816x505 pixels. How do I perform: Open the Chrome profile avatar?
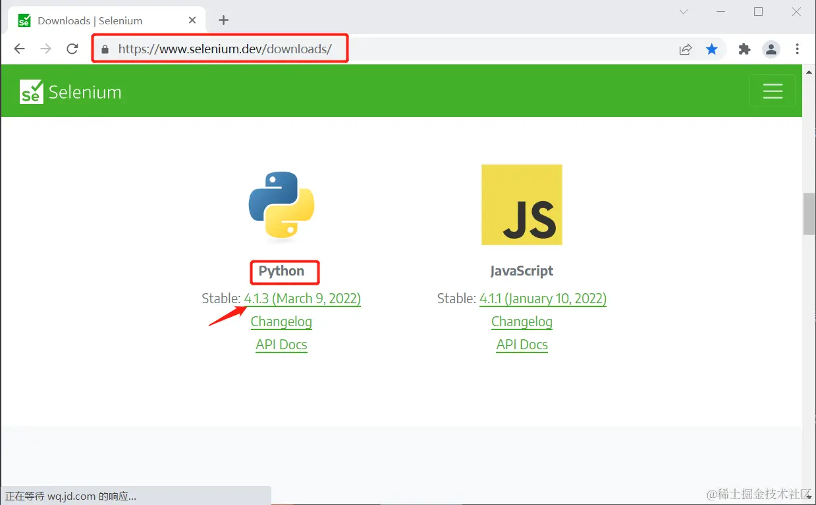pyautogui.click(x=771, y=49)
